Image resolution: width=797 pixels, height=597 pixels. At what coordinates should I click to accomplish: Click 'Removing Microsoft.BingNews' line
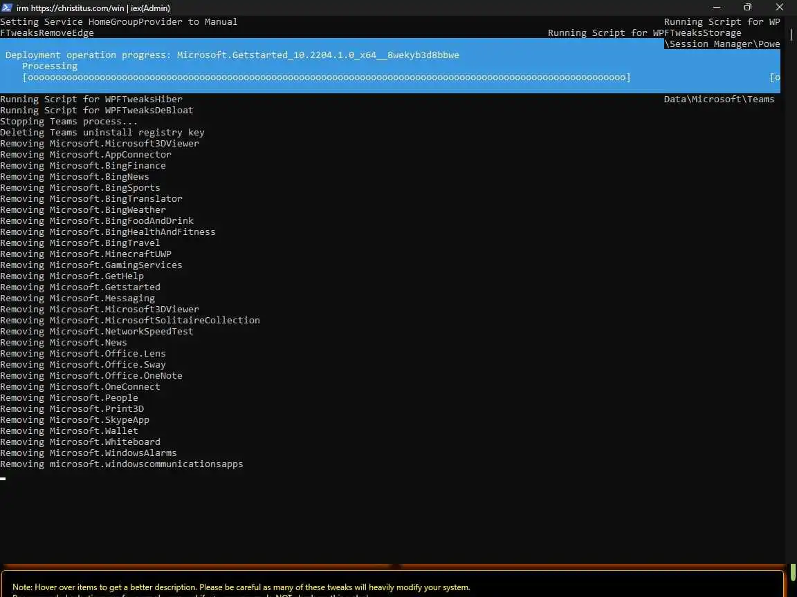(x=75, y=177)
